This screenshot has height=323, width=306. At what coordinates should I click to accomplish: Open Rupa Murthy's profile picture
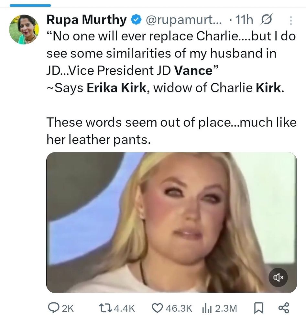click(24, 29)
